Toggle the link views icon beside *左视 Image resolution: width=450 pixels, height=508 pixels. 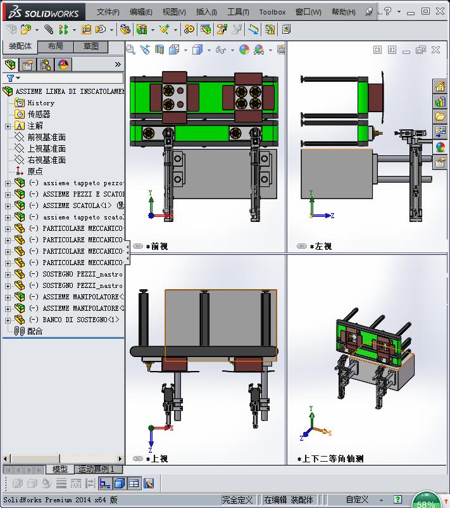(x=302, y=246)
